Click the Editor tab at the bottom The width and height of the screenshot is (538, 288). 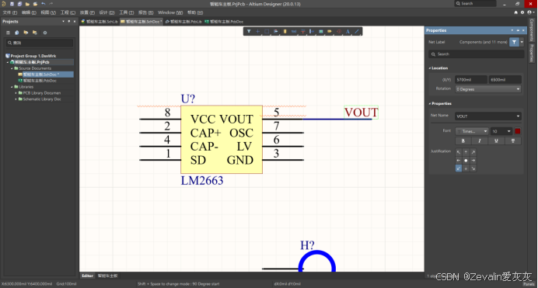pyautogui.click(x=88, y=276)
